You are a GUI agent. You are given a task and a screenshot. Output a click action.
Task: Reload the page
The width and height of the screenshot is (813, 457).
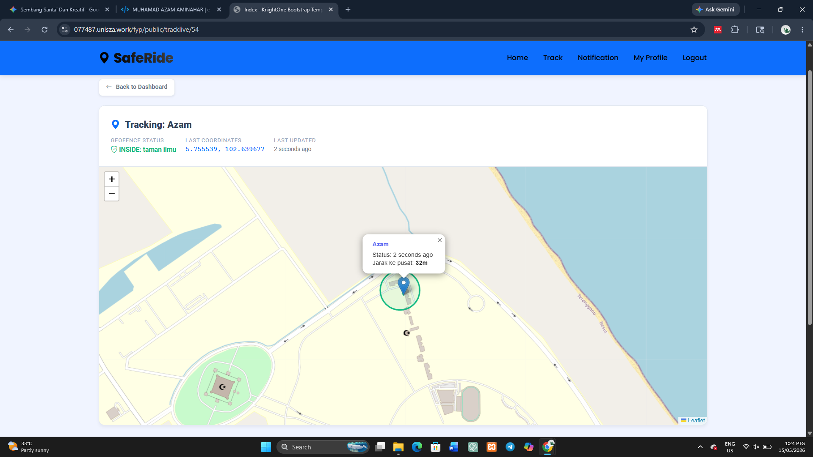[x=44, y=30]
